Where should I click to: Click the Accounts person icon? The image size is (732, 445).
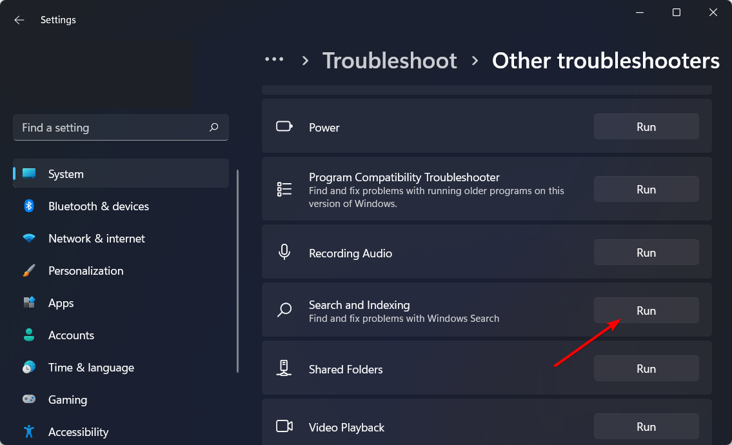[29, 335]
